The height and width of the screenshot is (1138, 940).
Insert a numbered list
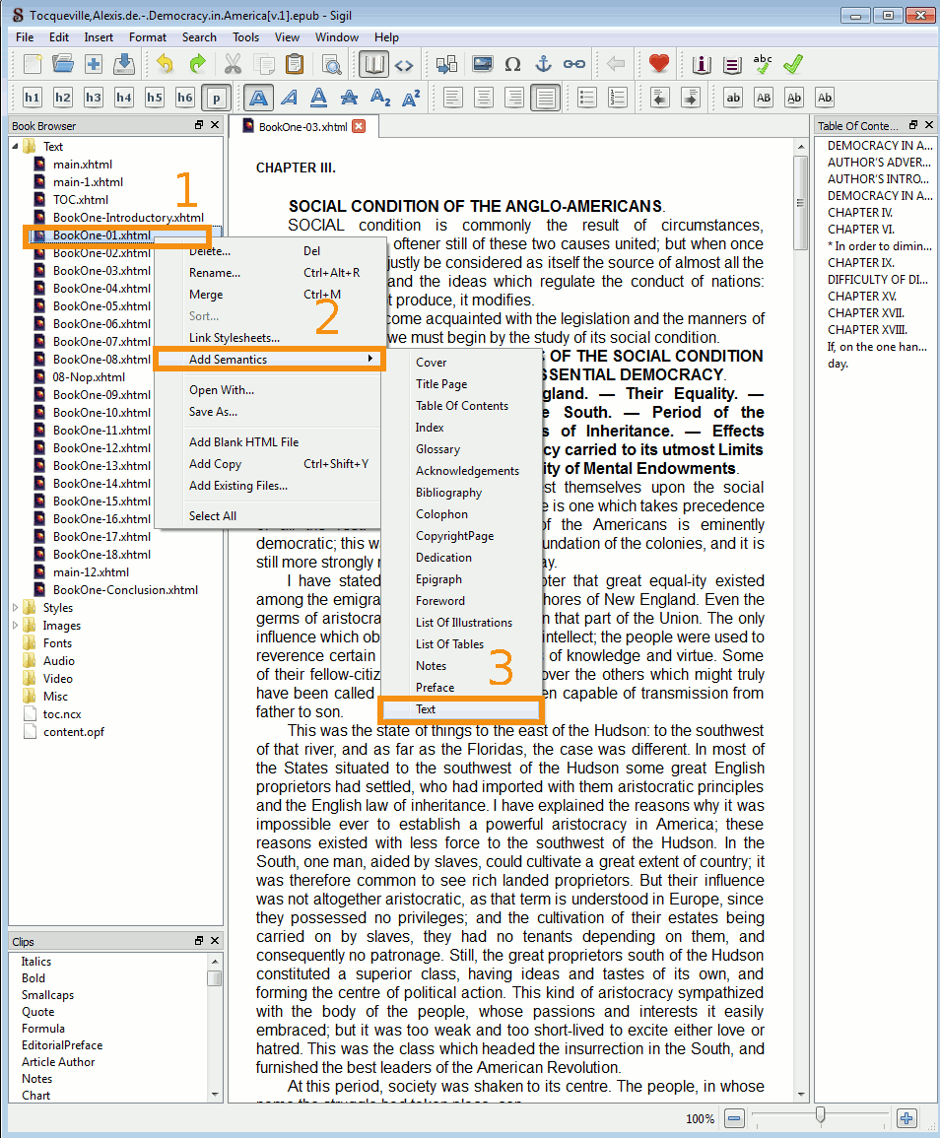tap(618, 98)
